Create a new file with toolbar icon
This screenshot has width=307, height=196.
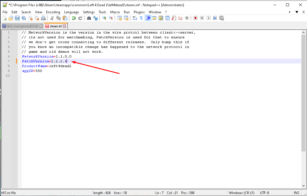(x=4, y=18)
